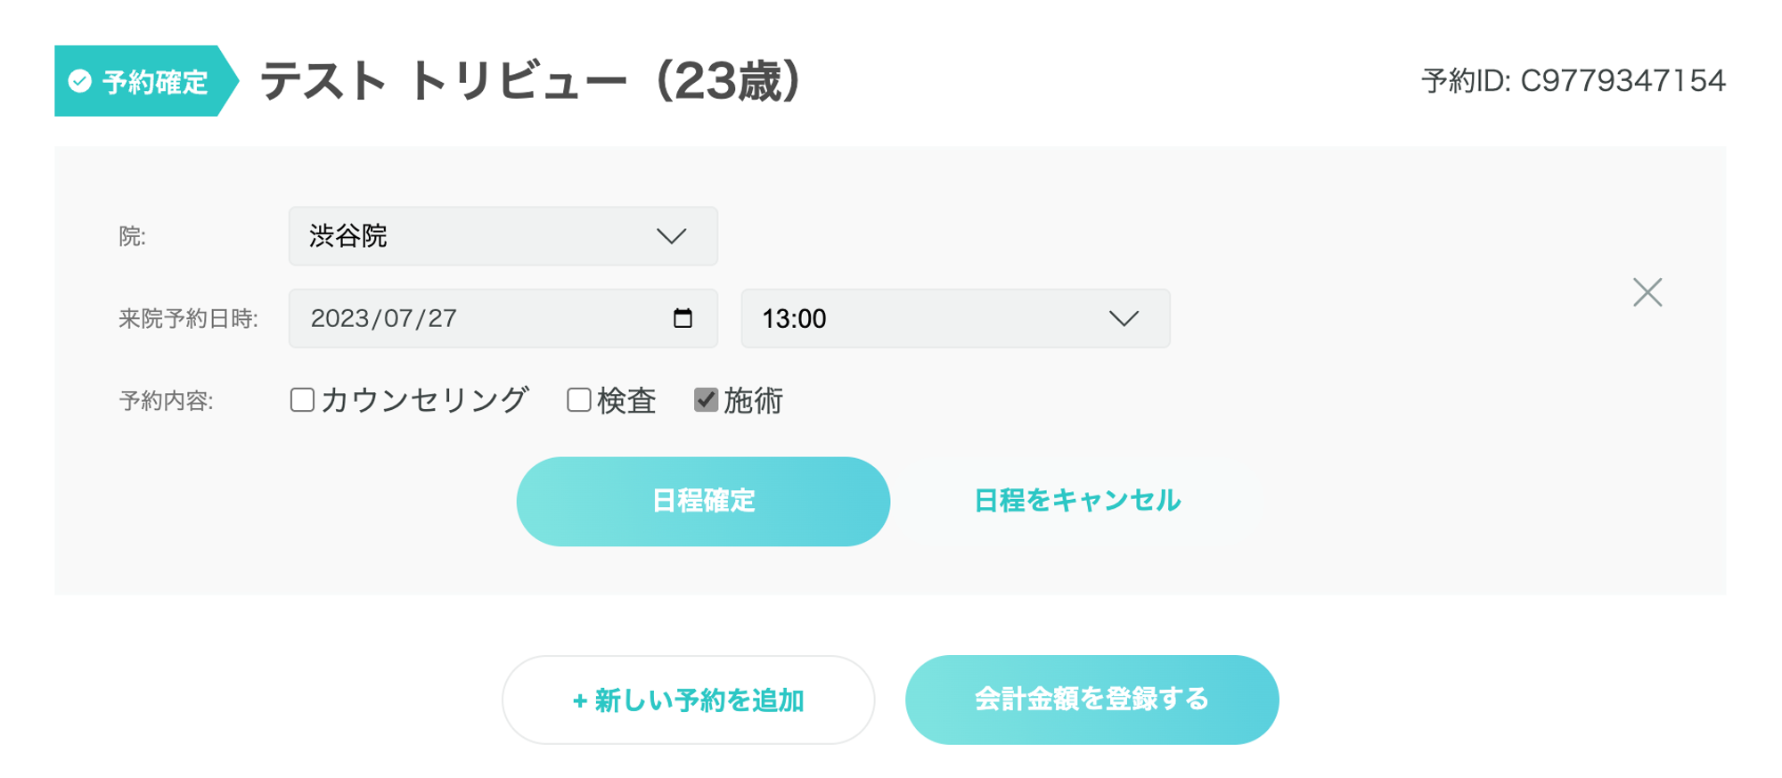Click the 予約ID C9779347154 text
This screenshot has width=1782, height=778.
pos(1573,81)
